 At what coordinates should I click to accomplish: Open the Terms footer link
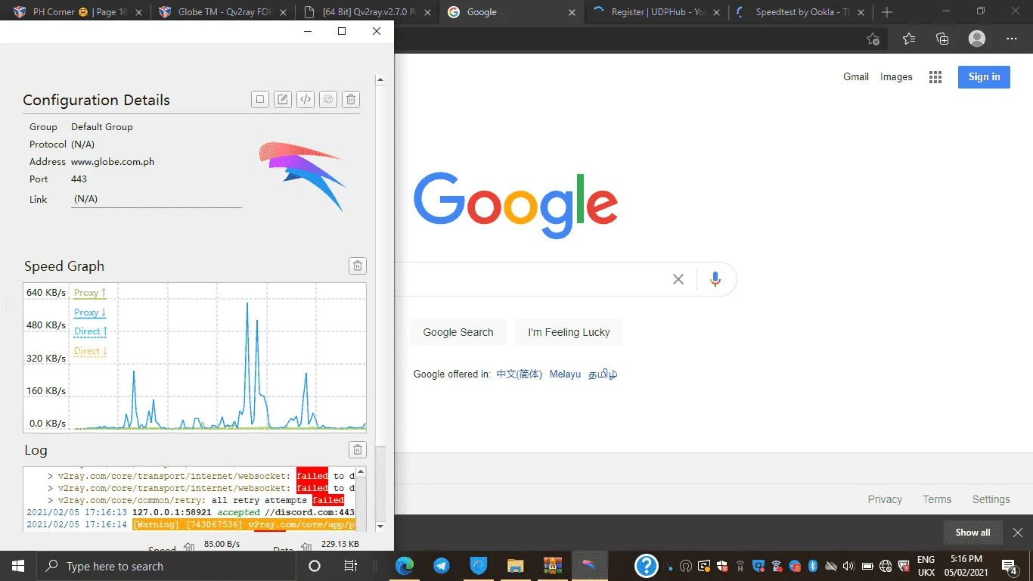937,499
